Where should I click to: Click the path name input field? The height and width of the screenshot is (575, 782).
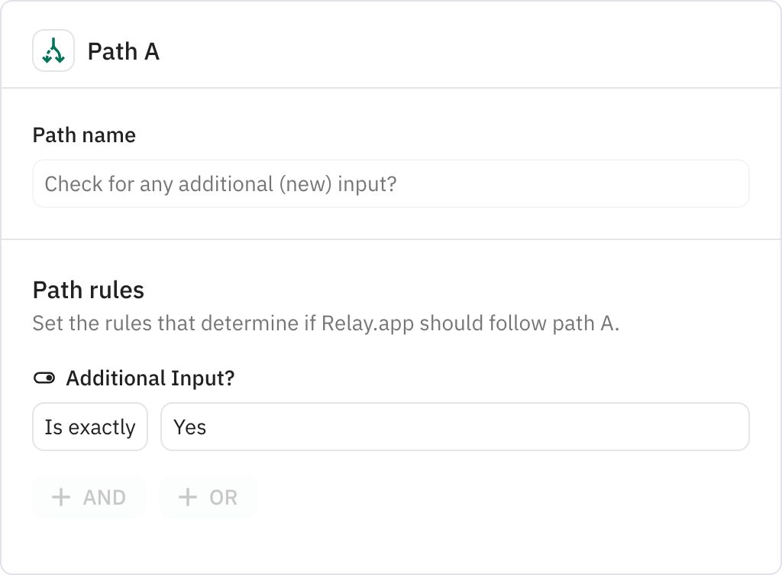(x=390, y=184)
